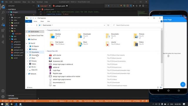This screenshot has height=106, width=188.
Task: Expand the android folder in VS Code explorer
Action: coord(10,23)
